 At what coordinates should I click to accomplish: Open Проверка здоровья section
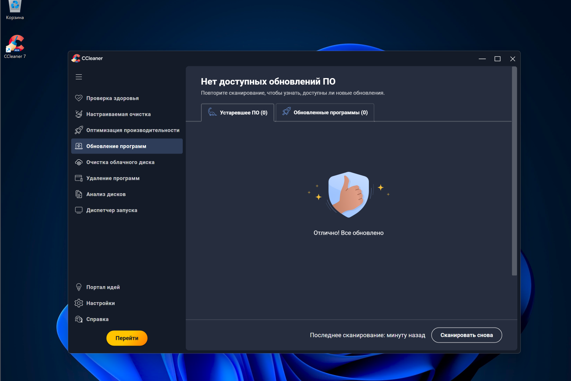tap(127, 98)
